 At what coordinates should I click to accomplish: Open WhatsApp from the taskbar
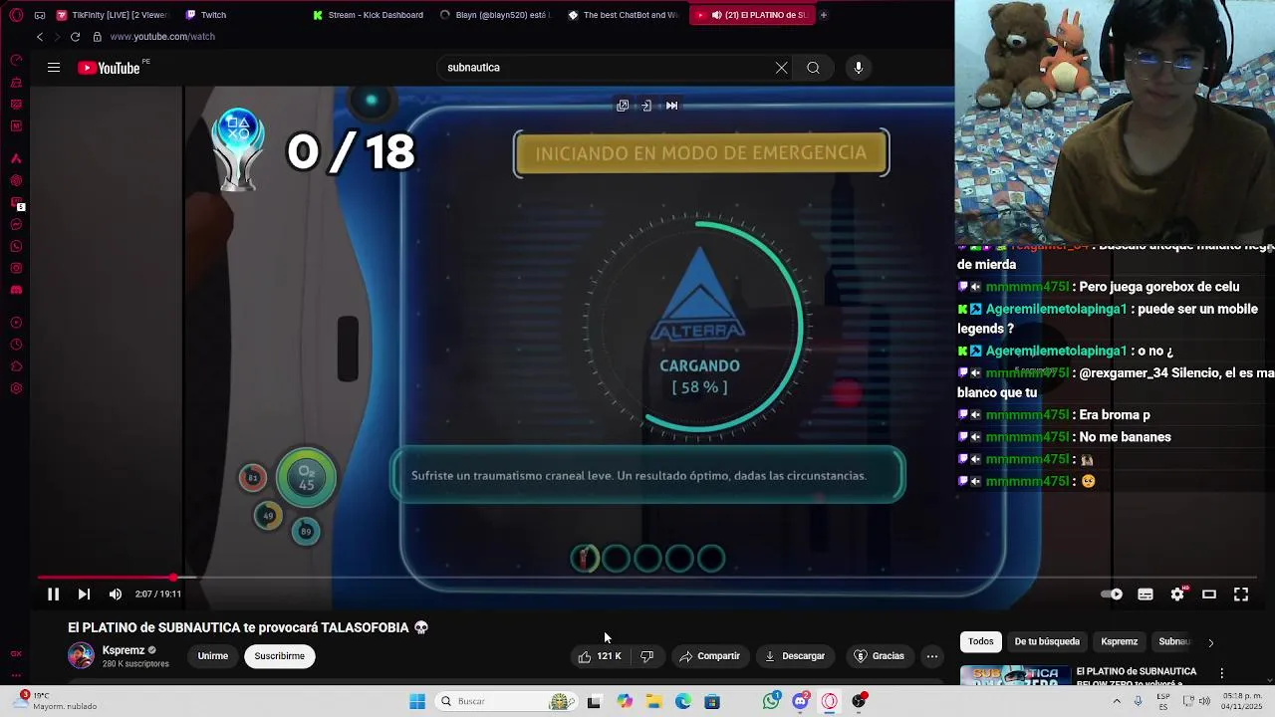(x=771, y=702)
